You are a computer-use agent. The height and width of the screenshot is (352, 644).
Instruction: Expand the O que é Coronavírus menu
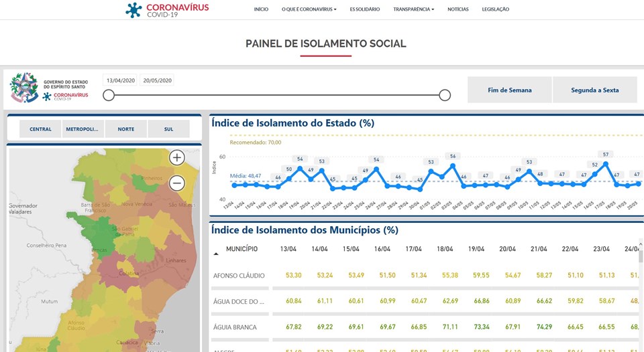click(x=309, y=9)
